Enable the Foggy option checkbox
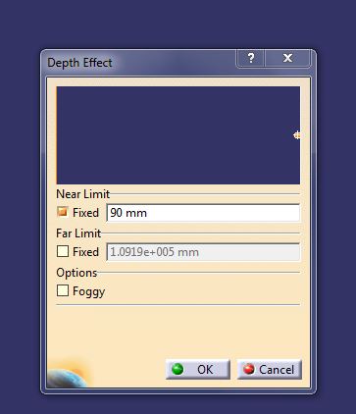Screen dimensions: 356x414 pos(63,290)
